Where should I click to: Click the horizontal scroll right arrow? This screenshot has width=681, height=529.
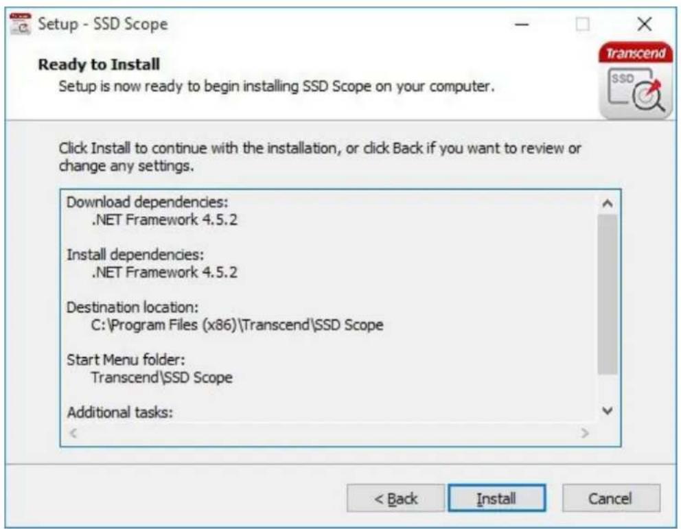pos(585,433)
